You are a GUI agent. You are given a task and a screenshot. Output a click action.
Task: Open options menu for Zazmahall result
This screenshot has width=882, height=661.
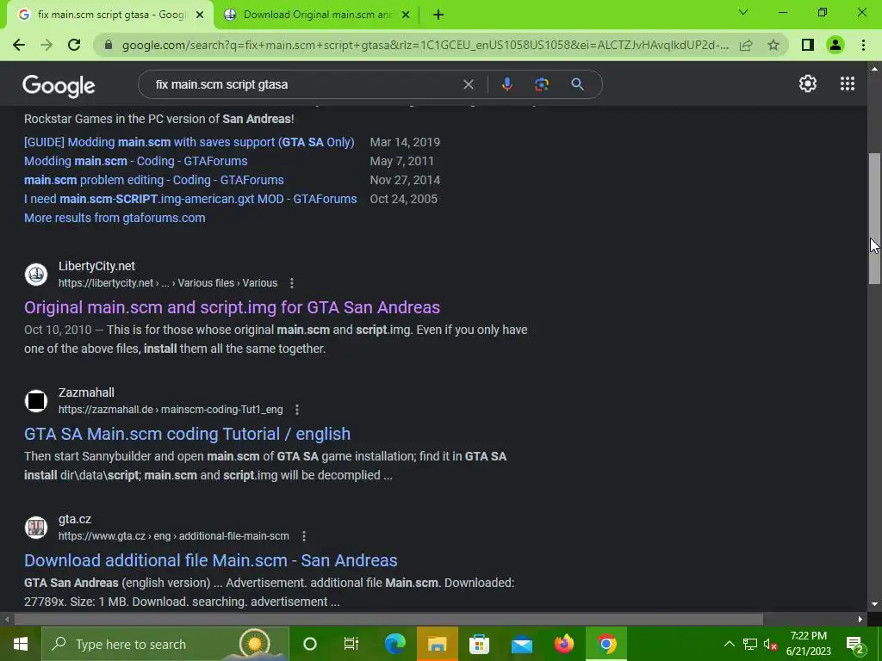(297, 410)
